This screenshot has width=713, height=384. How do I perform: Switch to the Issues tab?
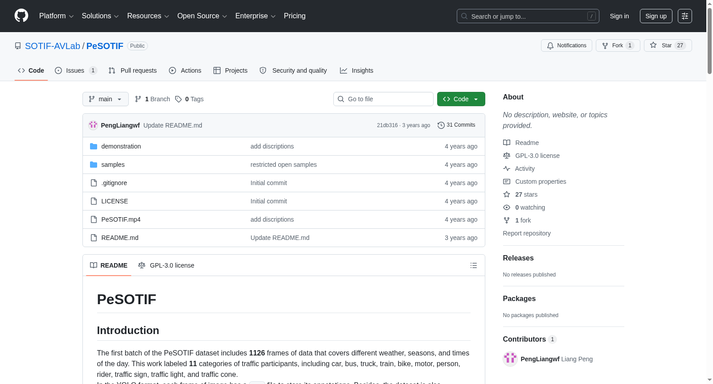coord(76,70)
